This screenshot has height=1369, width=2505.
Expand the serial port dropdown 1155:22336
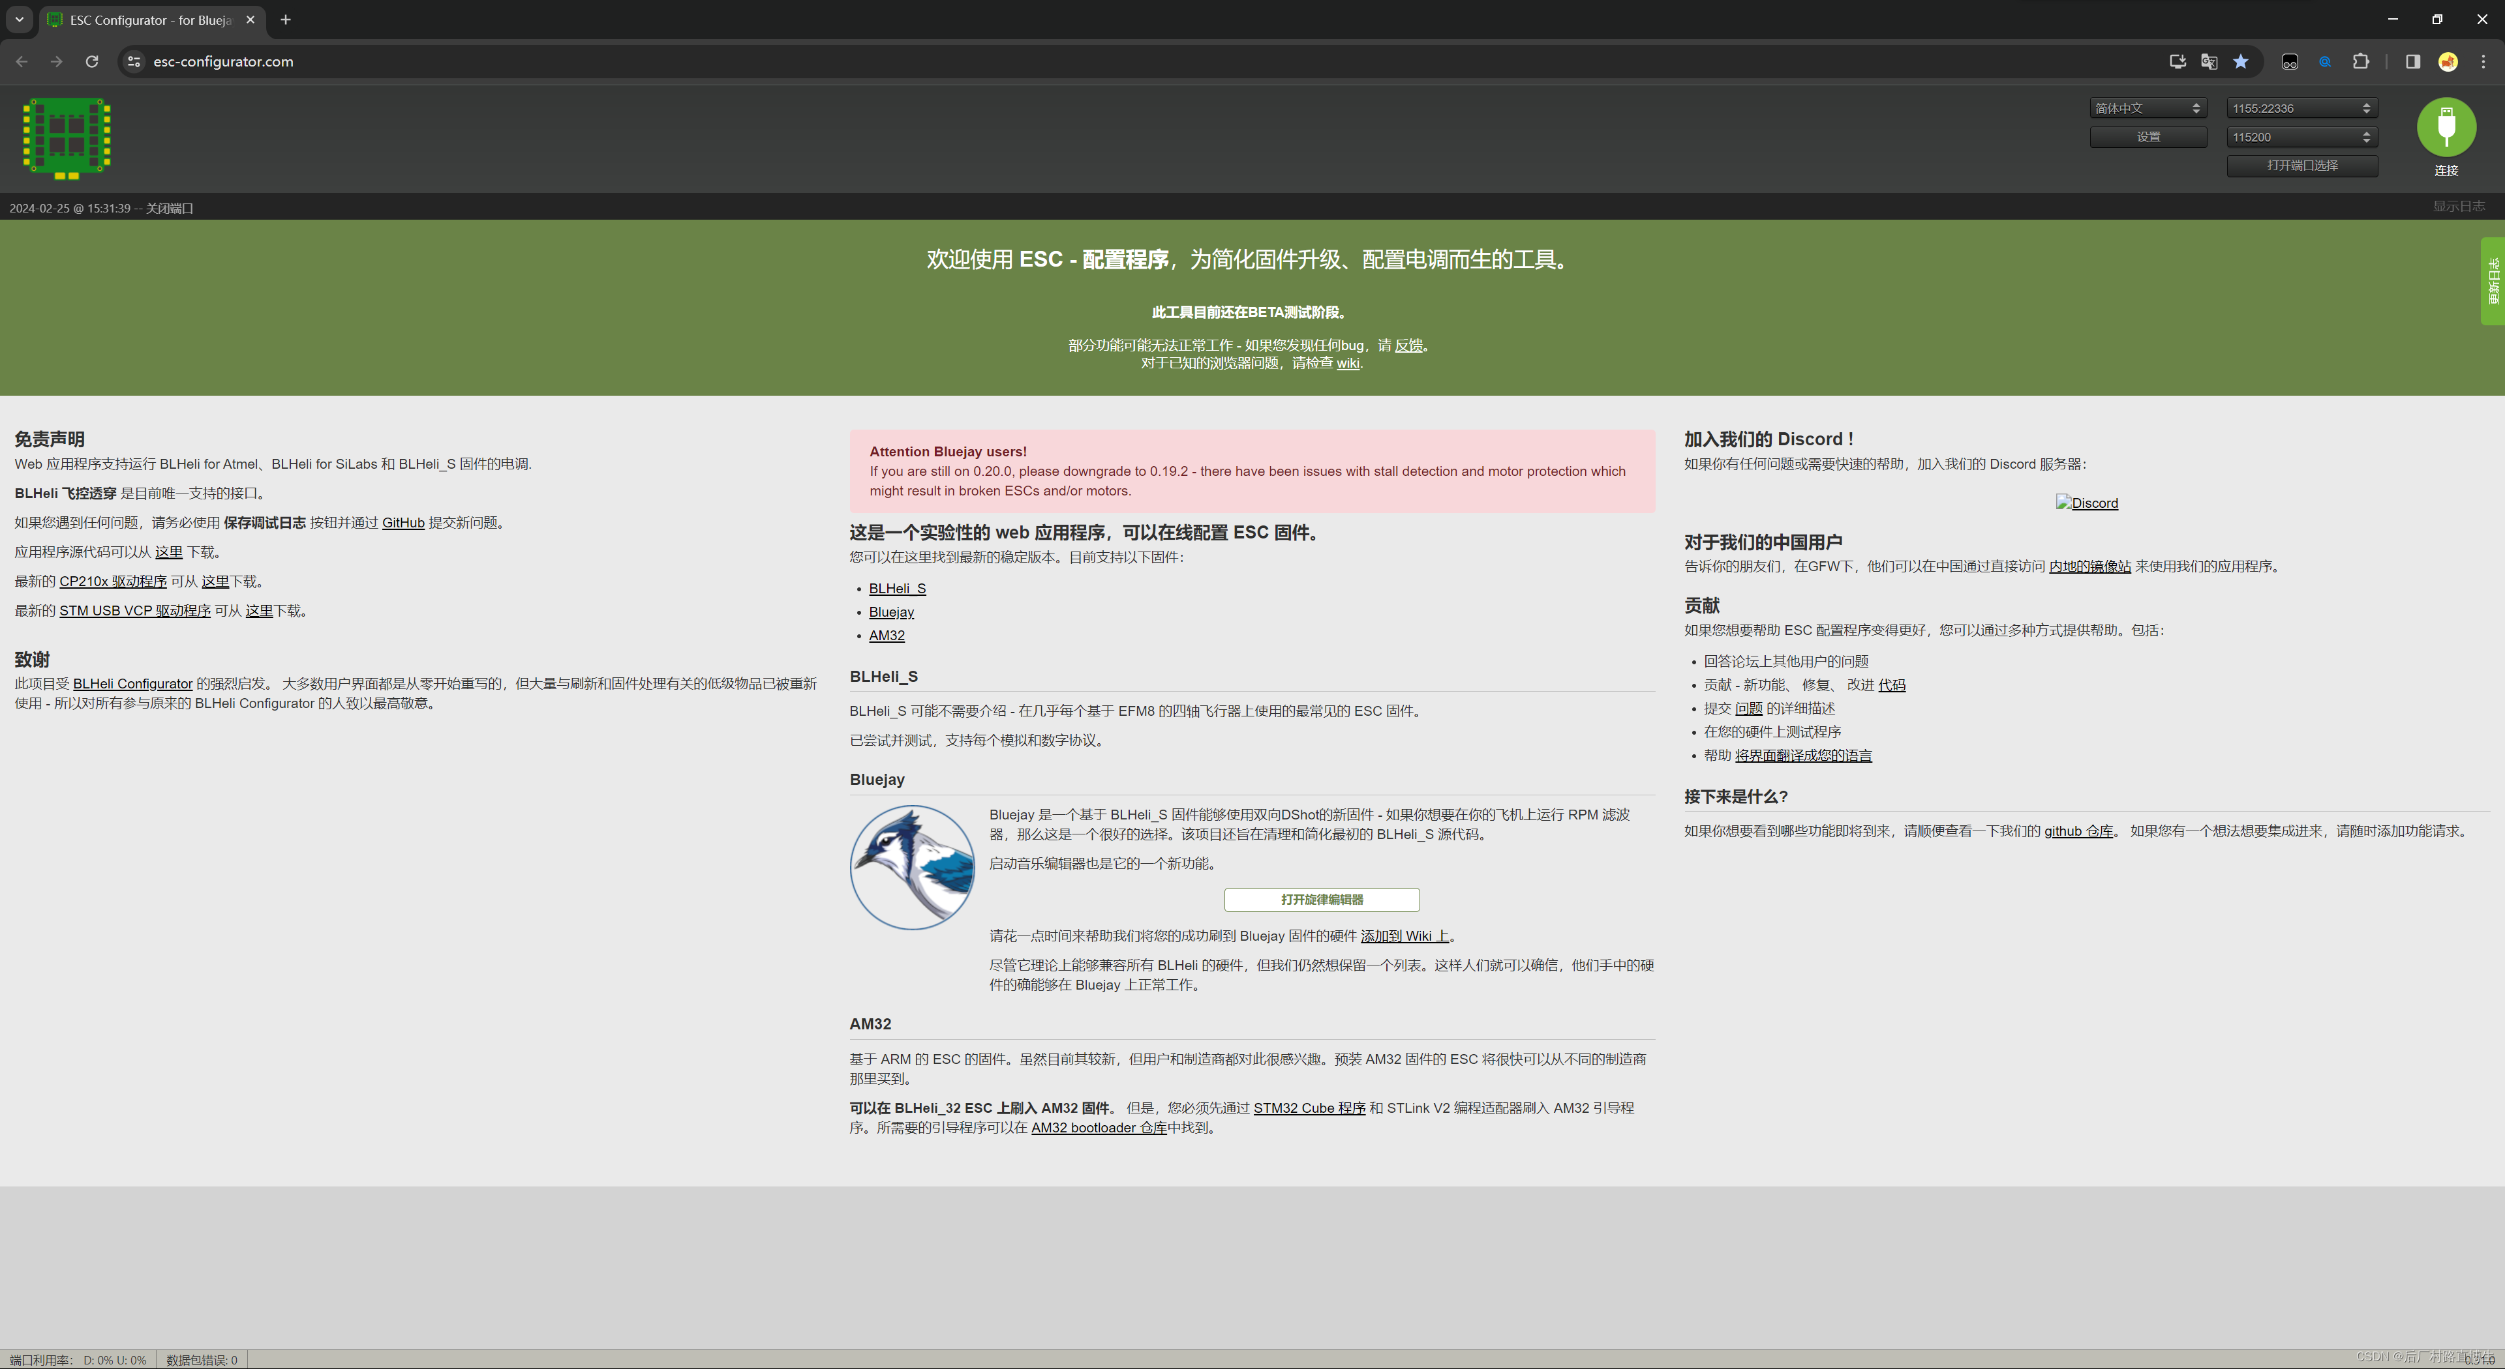coord(2301,108)
